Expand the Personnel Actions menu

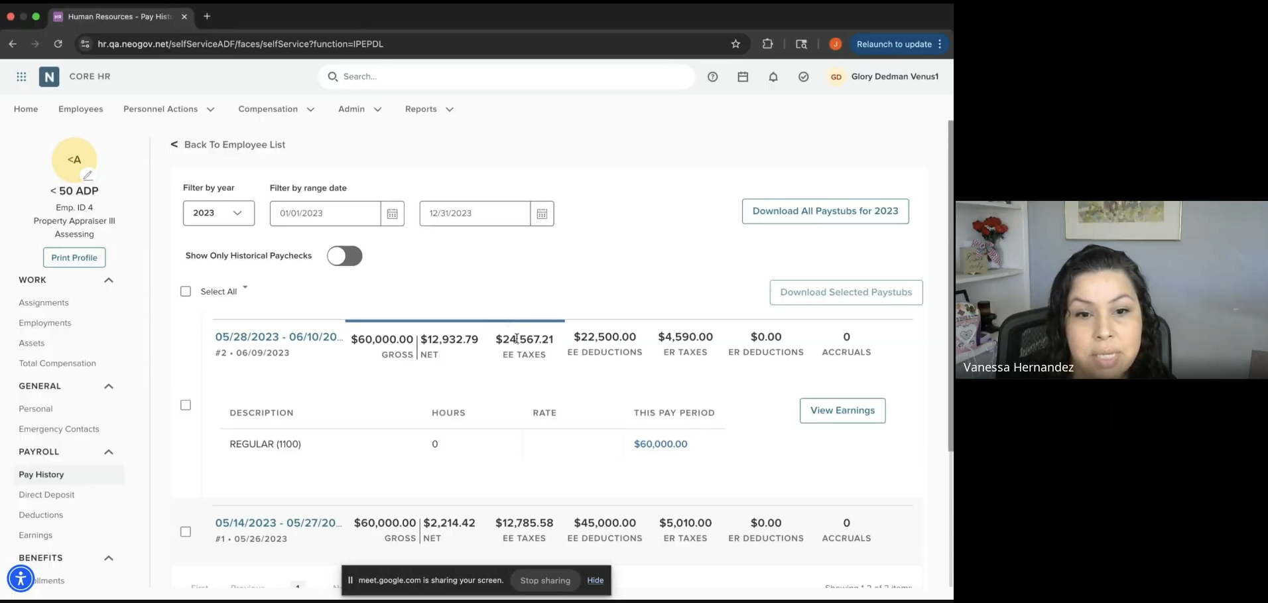(168, 109)
